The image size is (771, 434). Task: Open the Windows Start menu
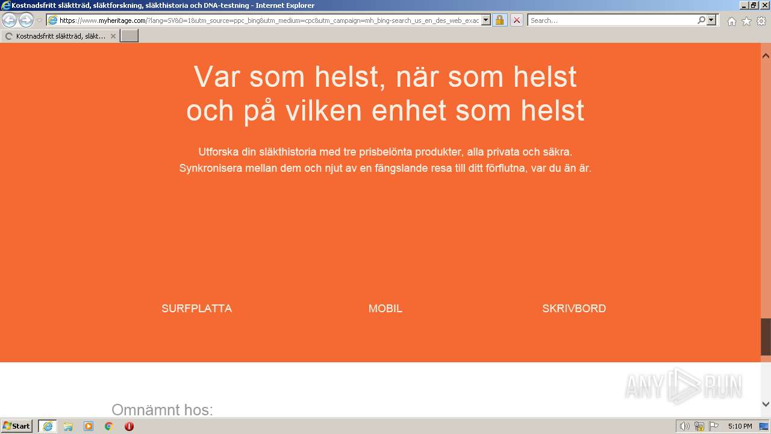(17, 426)
